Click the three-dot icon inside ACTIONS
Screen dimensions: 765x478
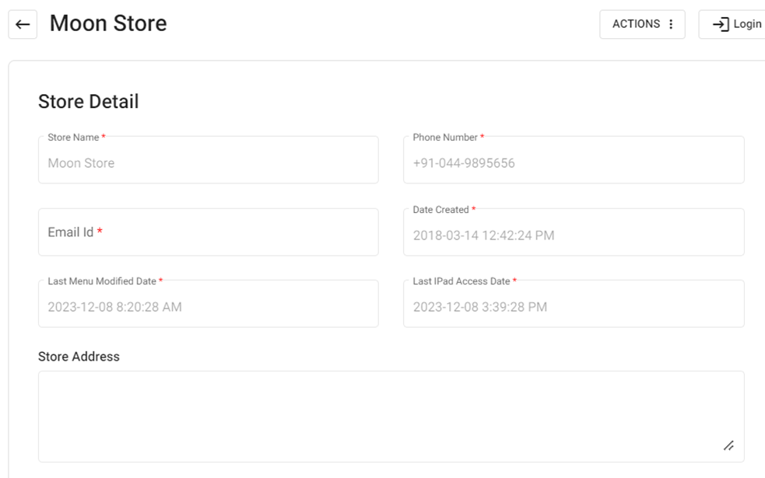[x=671, y=24]
